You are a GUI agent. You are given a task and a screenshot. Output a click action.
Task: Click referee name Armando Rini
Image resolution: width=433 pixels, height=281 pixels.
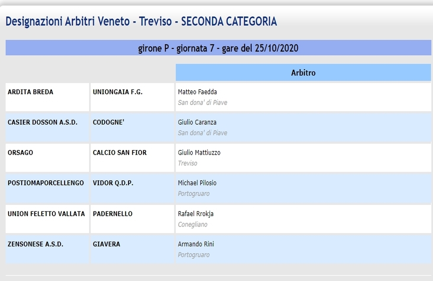pyautogui.click(x=196, y=244)
